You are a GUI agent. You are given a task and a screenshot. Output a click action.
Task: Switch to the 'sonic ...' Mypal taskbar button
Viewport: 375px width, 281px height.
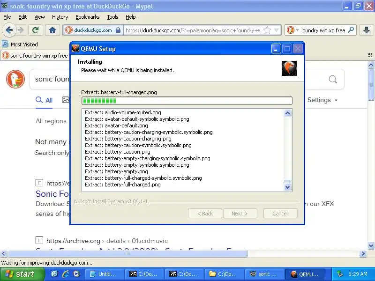point(264,274)
